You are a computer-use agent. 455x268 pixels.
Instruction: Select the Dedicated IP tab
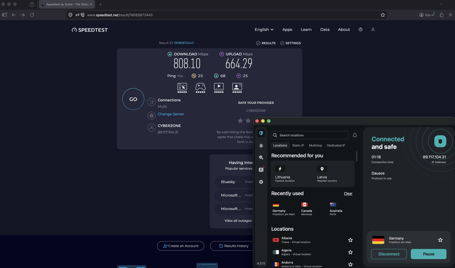(x=336, y=146)
